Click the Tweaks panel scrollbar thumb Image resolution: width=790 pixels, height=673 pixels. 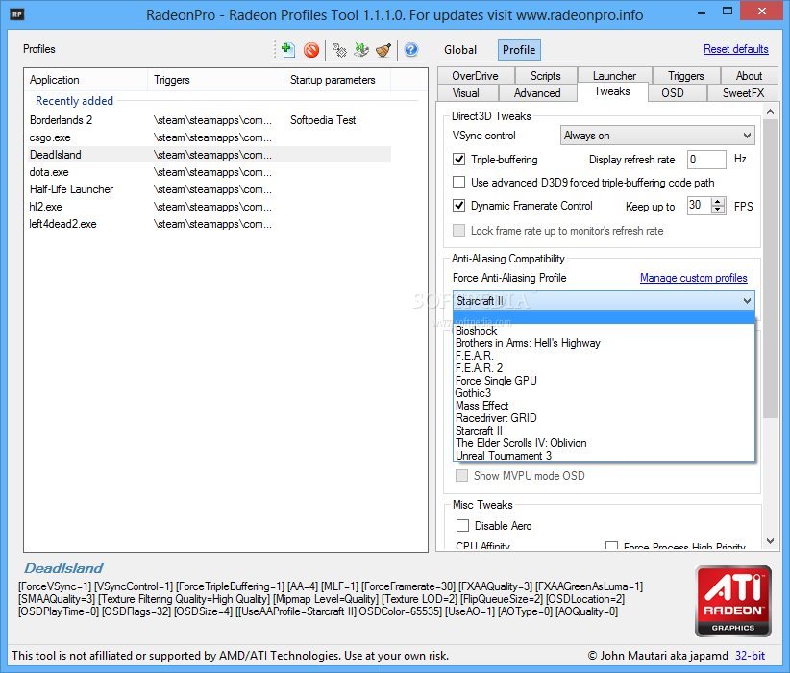(770, 268)
